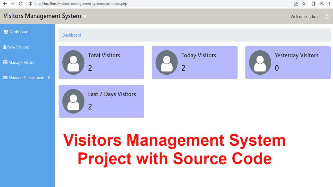Click the admin profile avatar icon top right
This screenshot has height=187, width=333.
pos(327,17)
